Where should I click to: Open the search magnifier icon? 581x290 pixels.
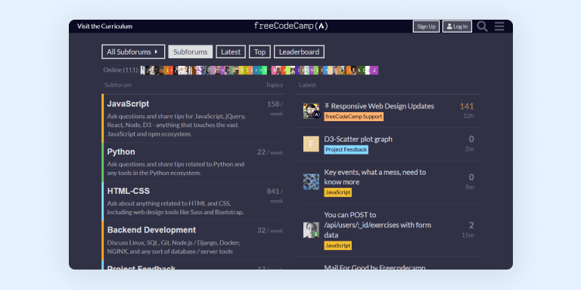coord(482,27)
